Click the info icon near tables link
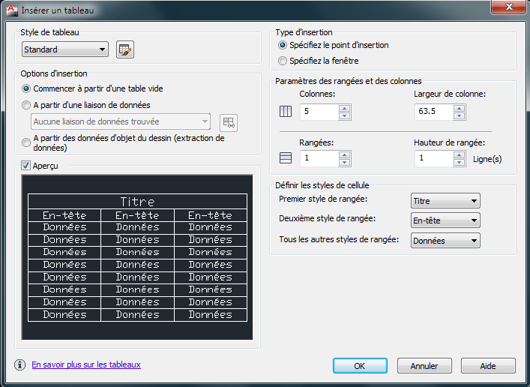Image resolution: width=530 pixels, height=387 pixels. 20,364
